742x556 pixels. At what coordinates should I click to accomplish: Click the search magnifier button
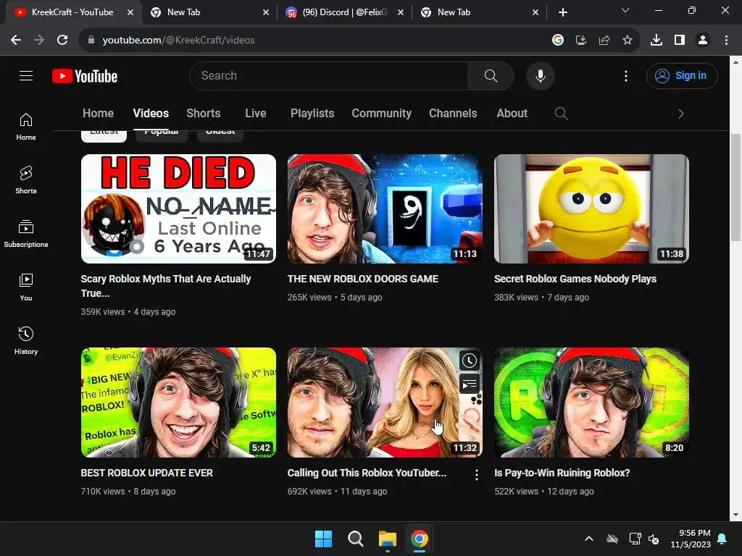pyautogui.click(x=491, y=75)
